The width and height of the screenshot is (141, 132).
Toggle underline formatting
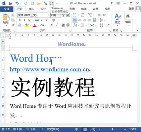coord(29,20)
